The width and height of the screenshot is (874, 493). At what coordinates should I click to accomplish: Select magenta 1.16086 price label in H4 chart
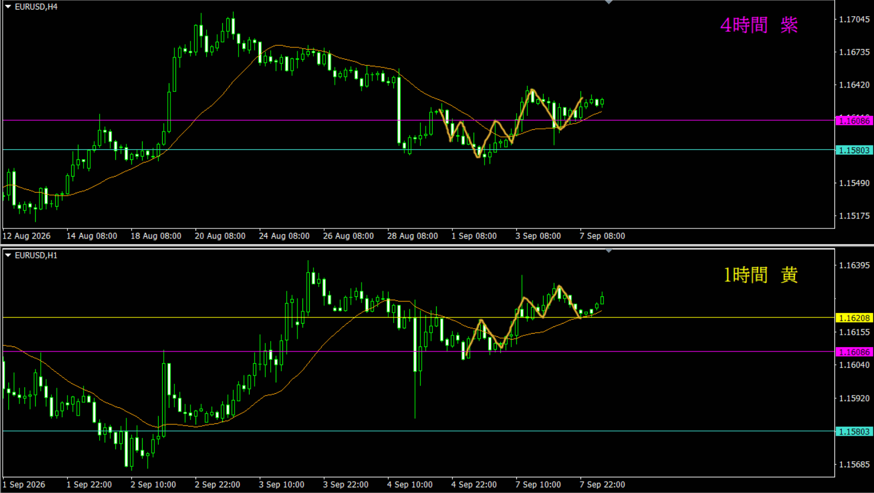854,121
